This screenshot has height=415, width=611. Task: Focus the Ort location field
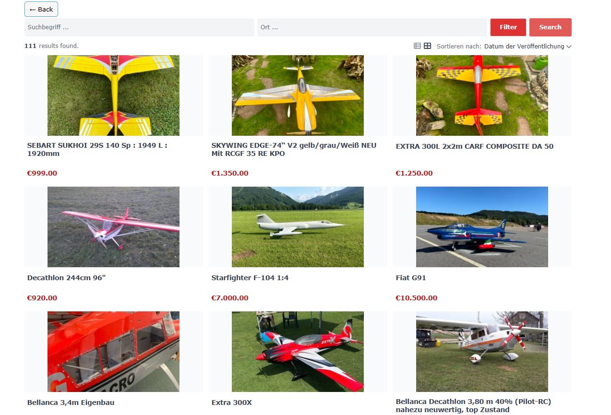[x=372, y=27]
